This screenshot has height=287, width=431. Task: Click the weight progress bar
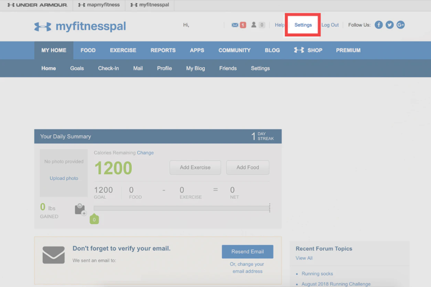[181, 208]
